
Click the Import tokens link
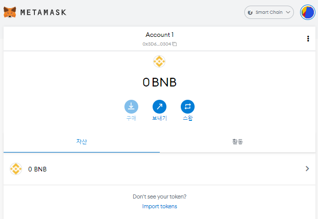tap(159, 206)
